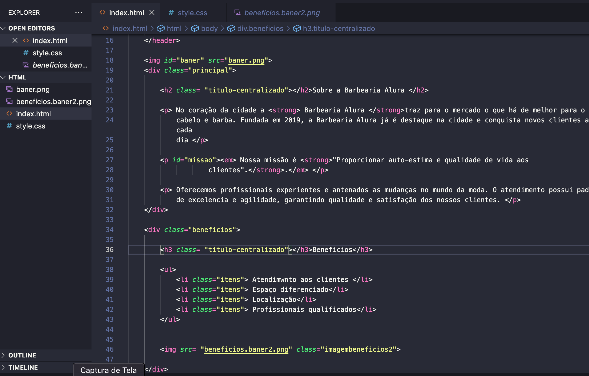Click the baner.png link on line 18
Screen dimensions: 589x376
point(246,60)
